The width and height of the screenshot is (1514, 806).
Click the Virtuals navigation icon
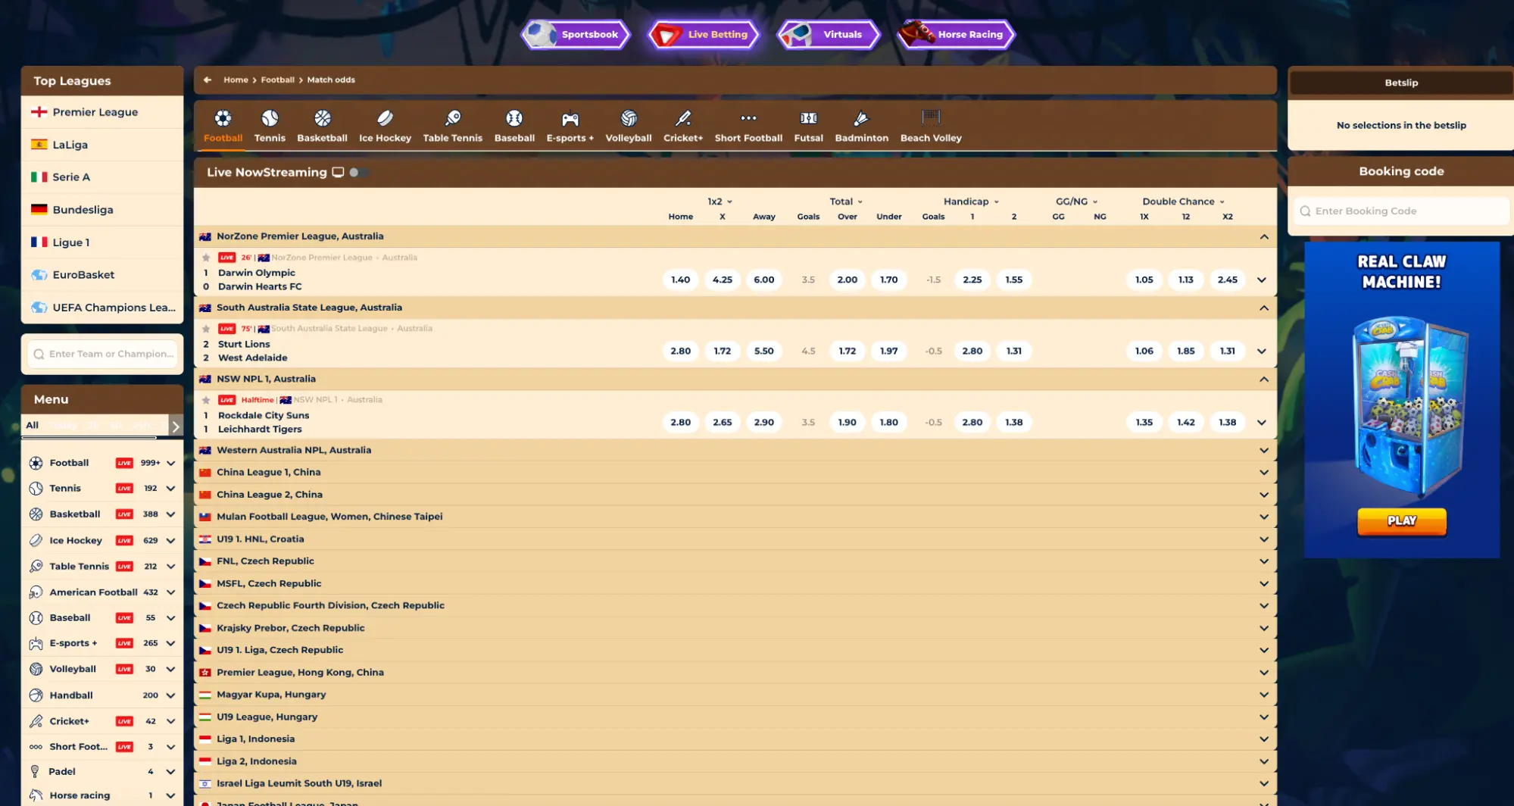click(827, 34)
